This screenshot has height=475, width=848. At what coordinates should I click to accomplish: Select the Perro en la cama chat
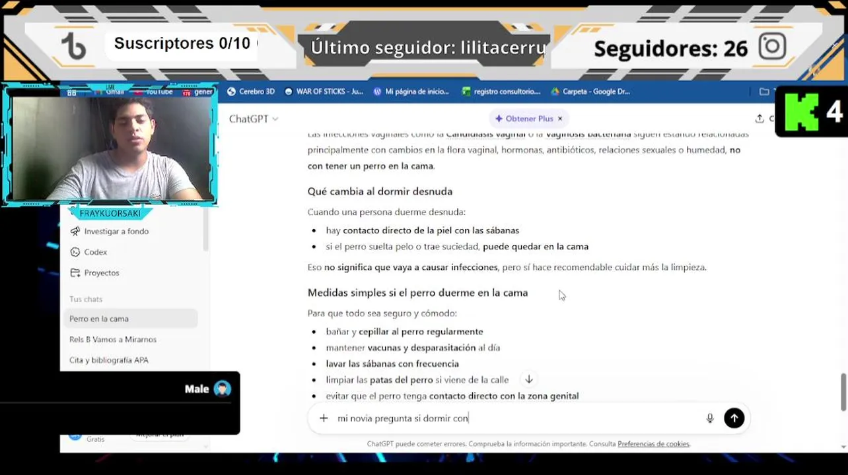(131, 319)
